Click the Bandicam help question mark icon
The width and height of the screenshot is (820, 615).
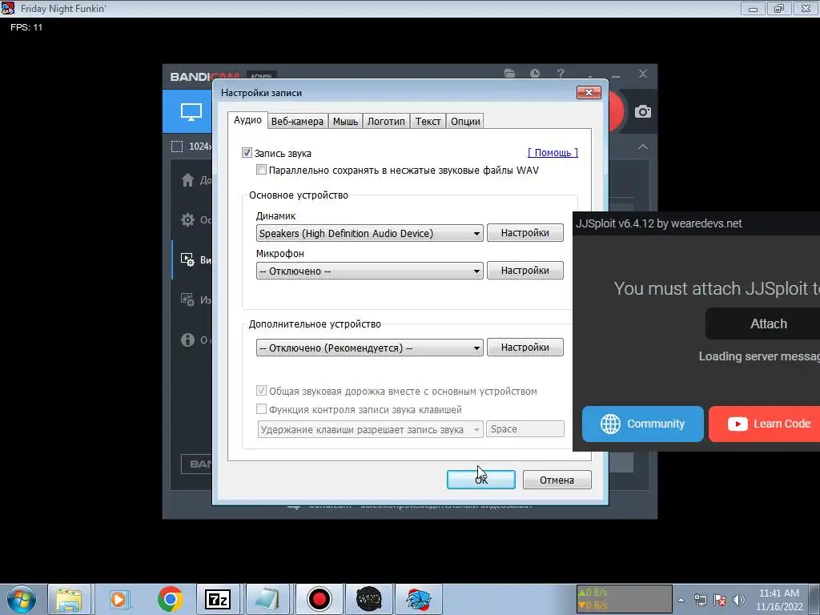tap(561, 74)
